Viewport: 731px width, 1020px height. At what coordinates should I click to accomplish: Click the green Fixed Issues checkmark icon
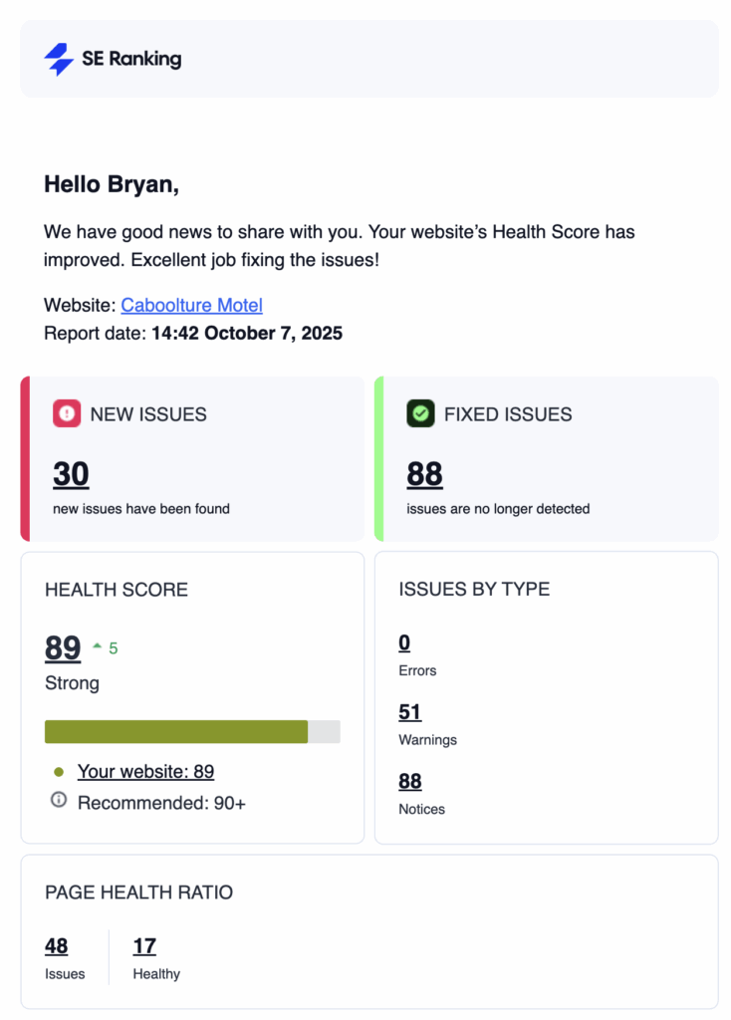[420, 414]
